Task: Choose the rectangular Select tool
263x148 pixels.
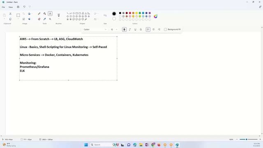Action: [x=18, y=15]
